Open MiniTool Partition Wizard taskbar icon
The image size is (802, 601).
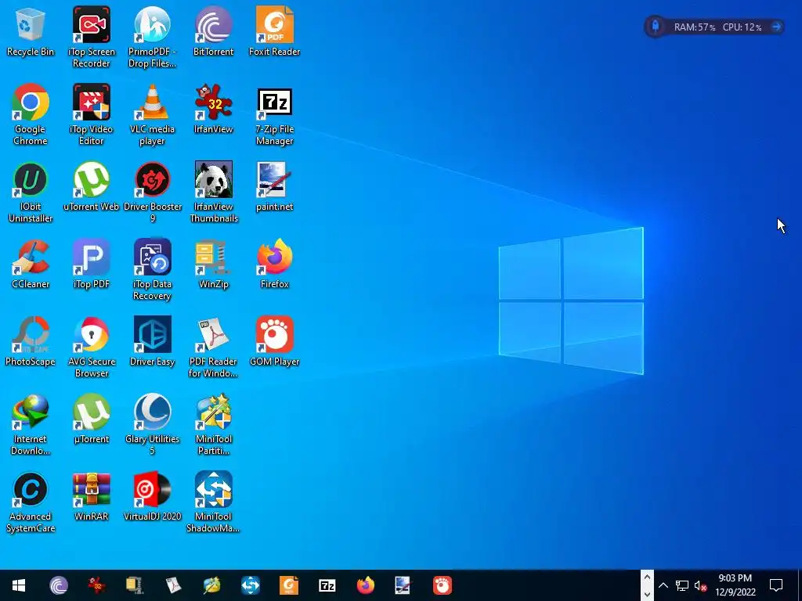pyautogui.click(x=211, y=585)
